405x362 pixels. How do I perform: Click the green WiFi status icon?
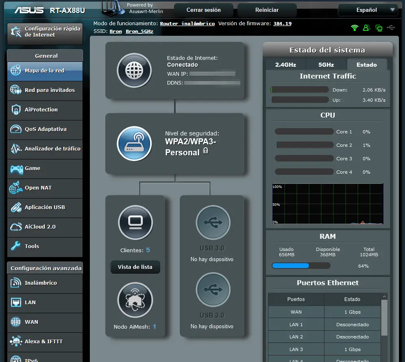coord(355,28)
